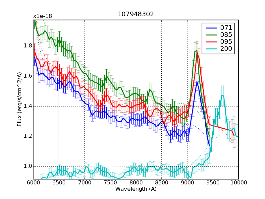
Task: Select the 071 legend label
Action: click(x=226, y=28)
